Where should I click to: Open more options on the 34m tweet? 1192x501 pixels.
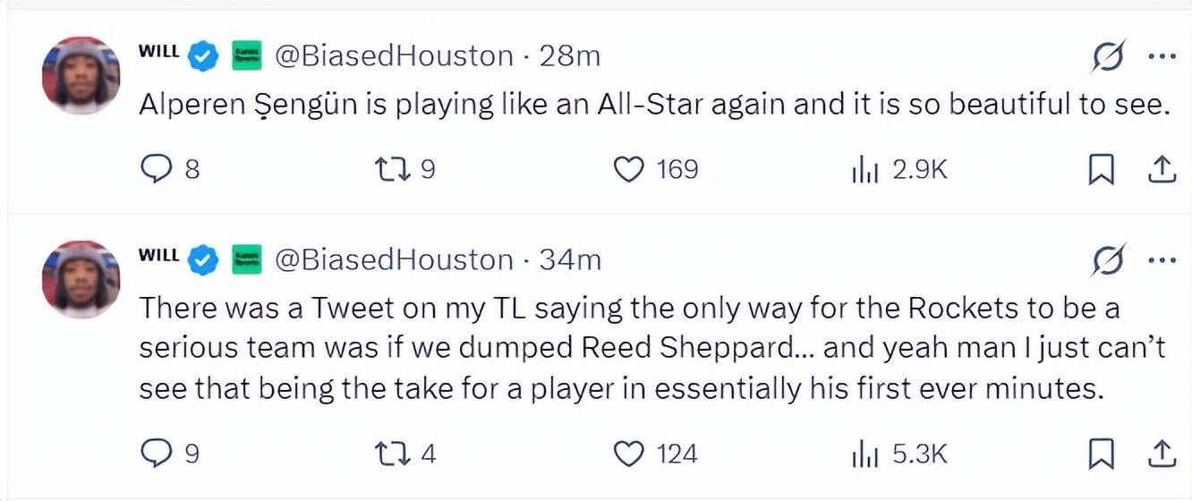click(1161, 261)
